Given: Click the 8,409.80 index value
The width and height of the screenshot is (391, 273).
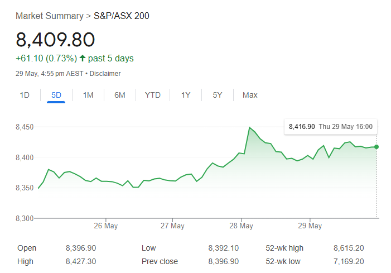Looking at the screenshot, I should (x=55, y=40).
